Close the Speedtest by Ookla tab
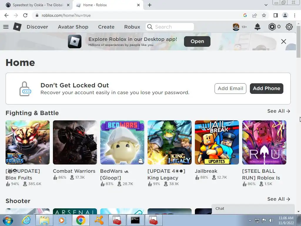This screenshot has height=226, width=301. (x=68, y=5)
